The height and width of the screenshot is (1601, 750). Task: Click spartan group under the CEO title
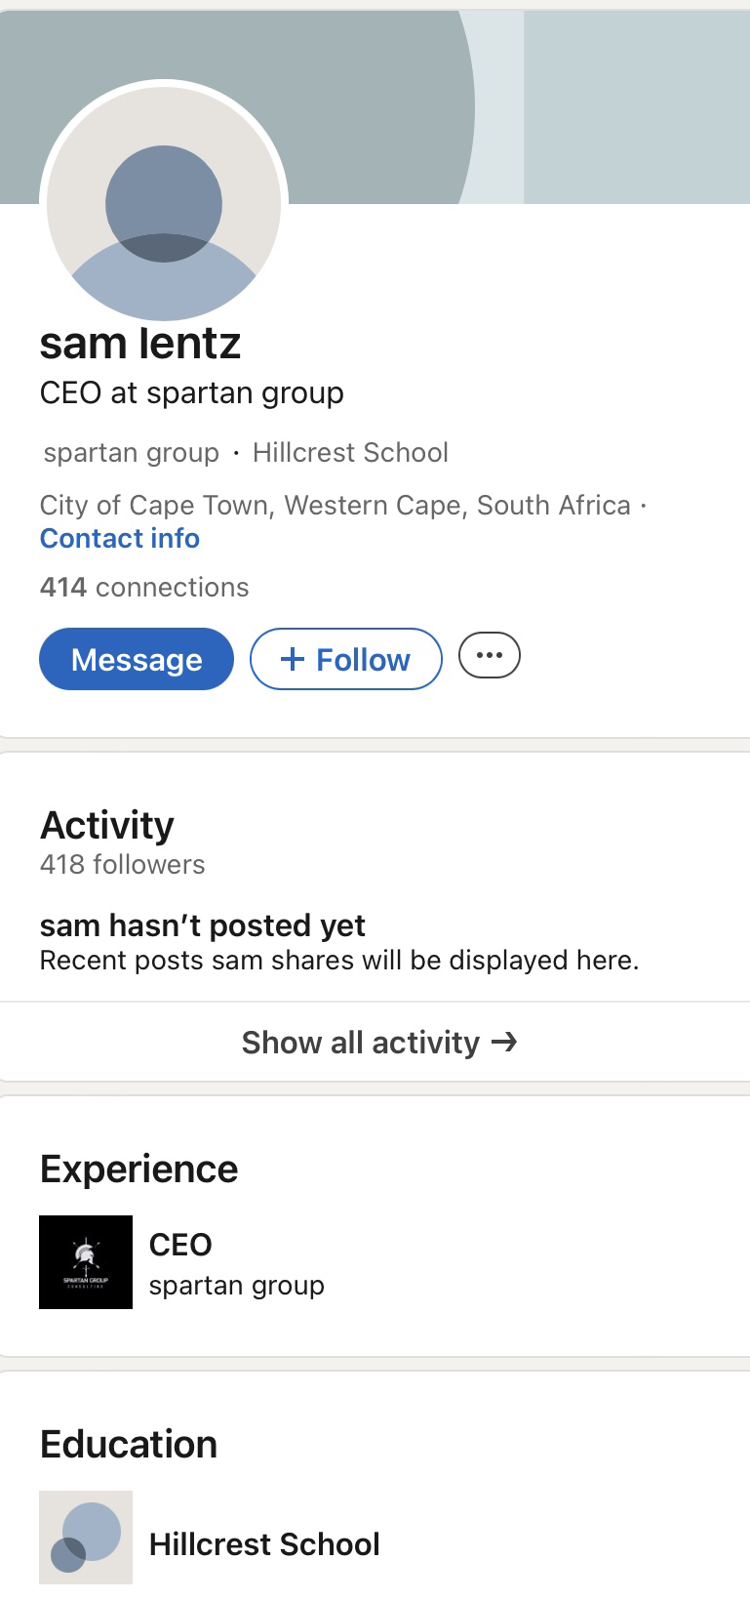click(x=237, y=1286)
